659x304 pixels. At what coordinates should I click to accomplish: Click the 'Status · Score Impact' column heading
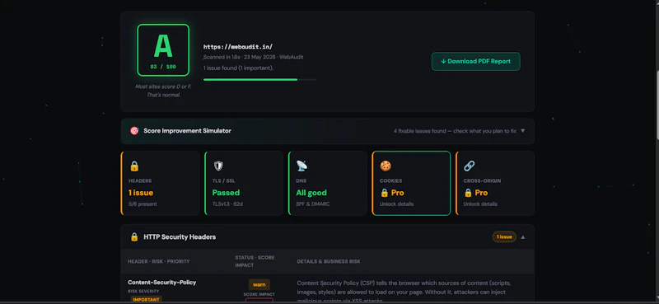(255, 261)
